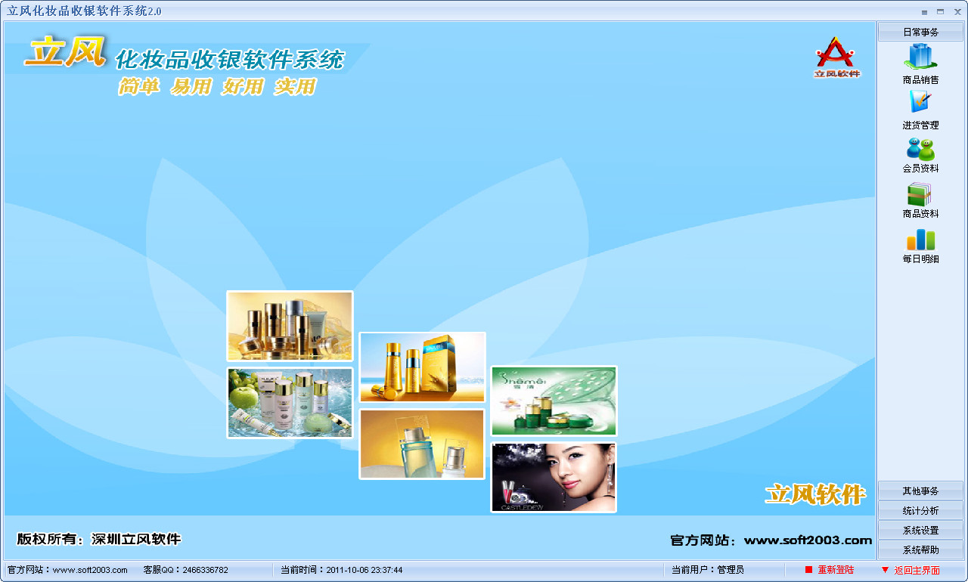Click the 商品资料 label text

pyautogui.click(x=920, y=214)
